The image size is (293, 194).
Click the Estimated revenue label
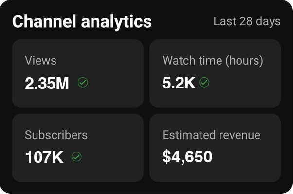[211, 135]
